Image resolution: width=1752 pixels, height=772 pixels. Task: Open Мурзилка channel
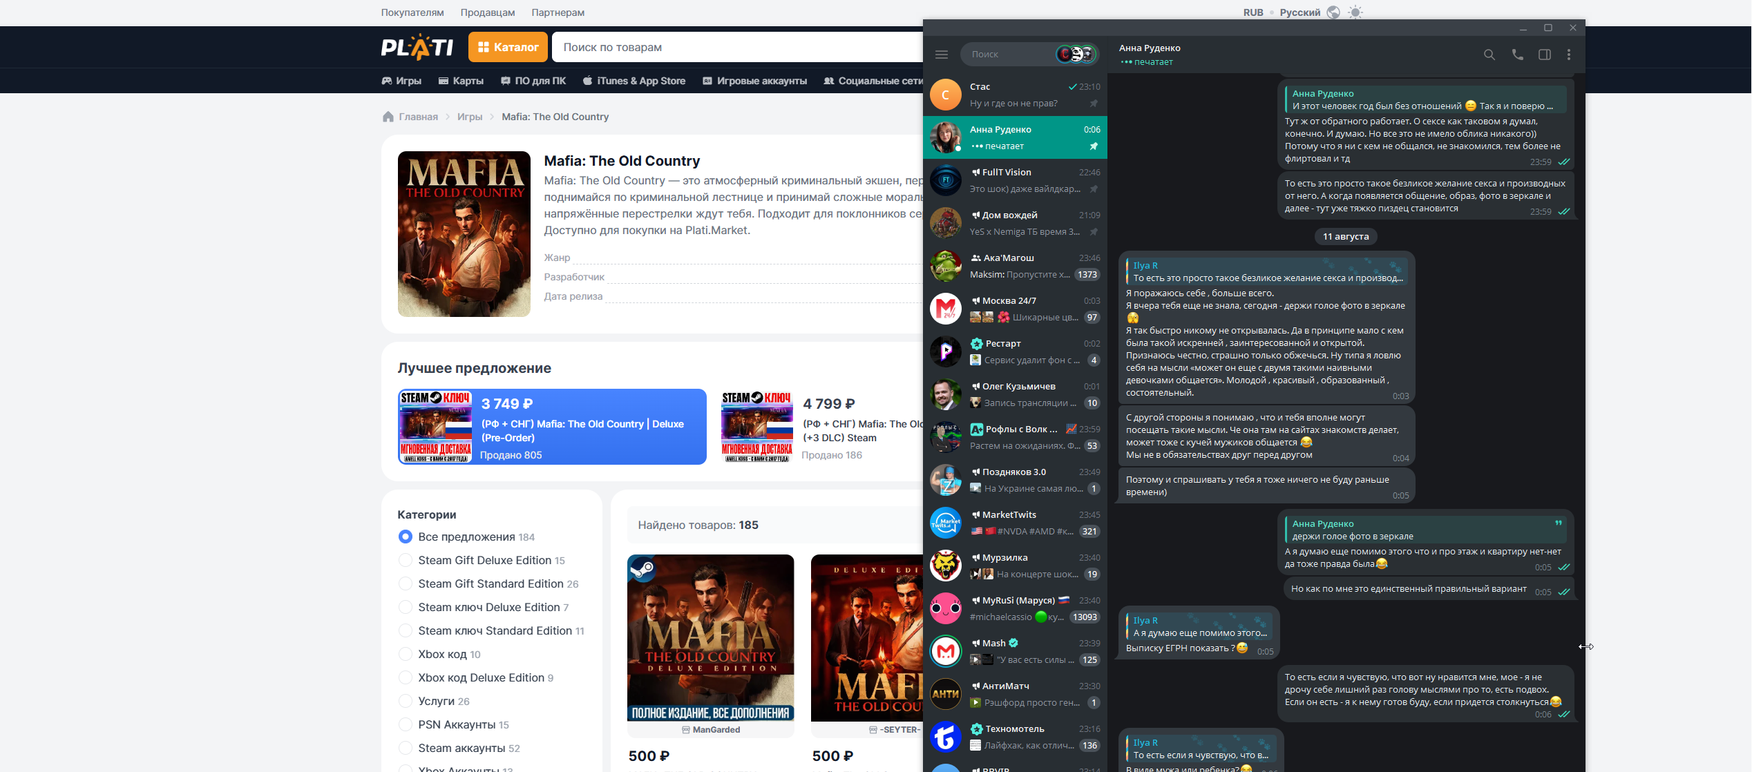click(x=1015, y=566)
